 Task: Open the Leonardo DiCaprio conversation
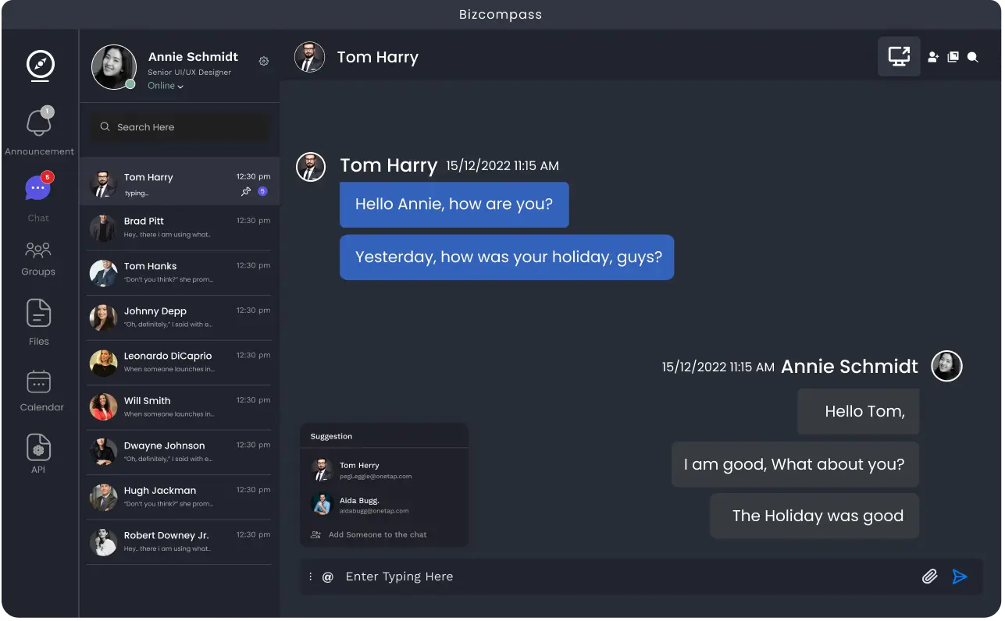(180, 362)
